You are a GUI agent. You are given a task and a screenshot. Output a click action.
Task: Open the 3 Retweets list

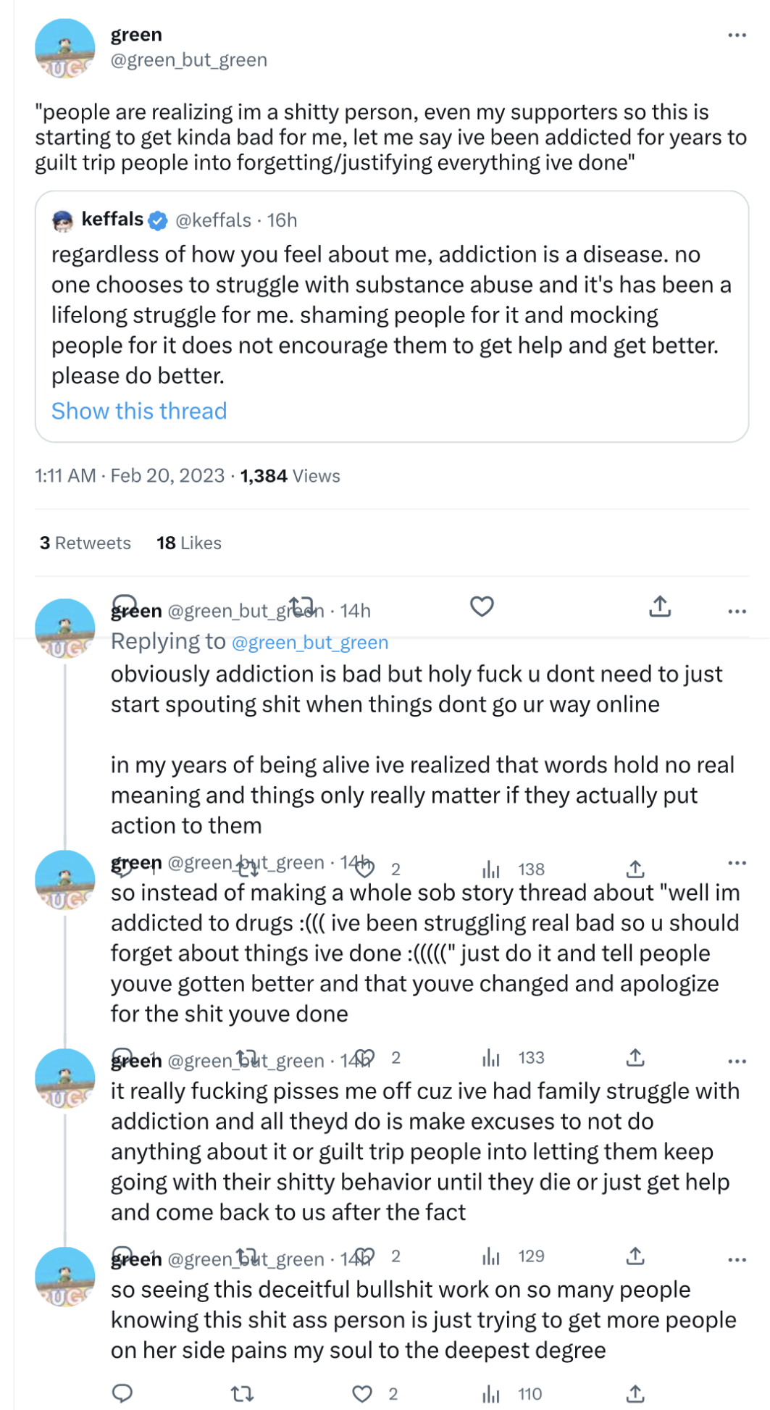85,543
